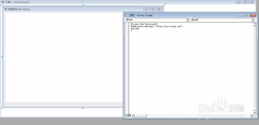Click the horizontal scrollbar left arrow
Screen dimensions: 259x125
coord(133,115)
